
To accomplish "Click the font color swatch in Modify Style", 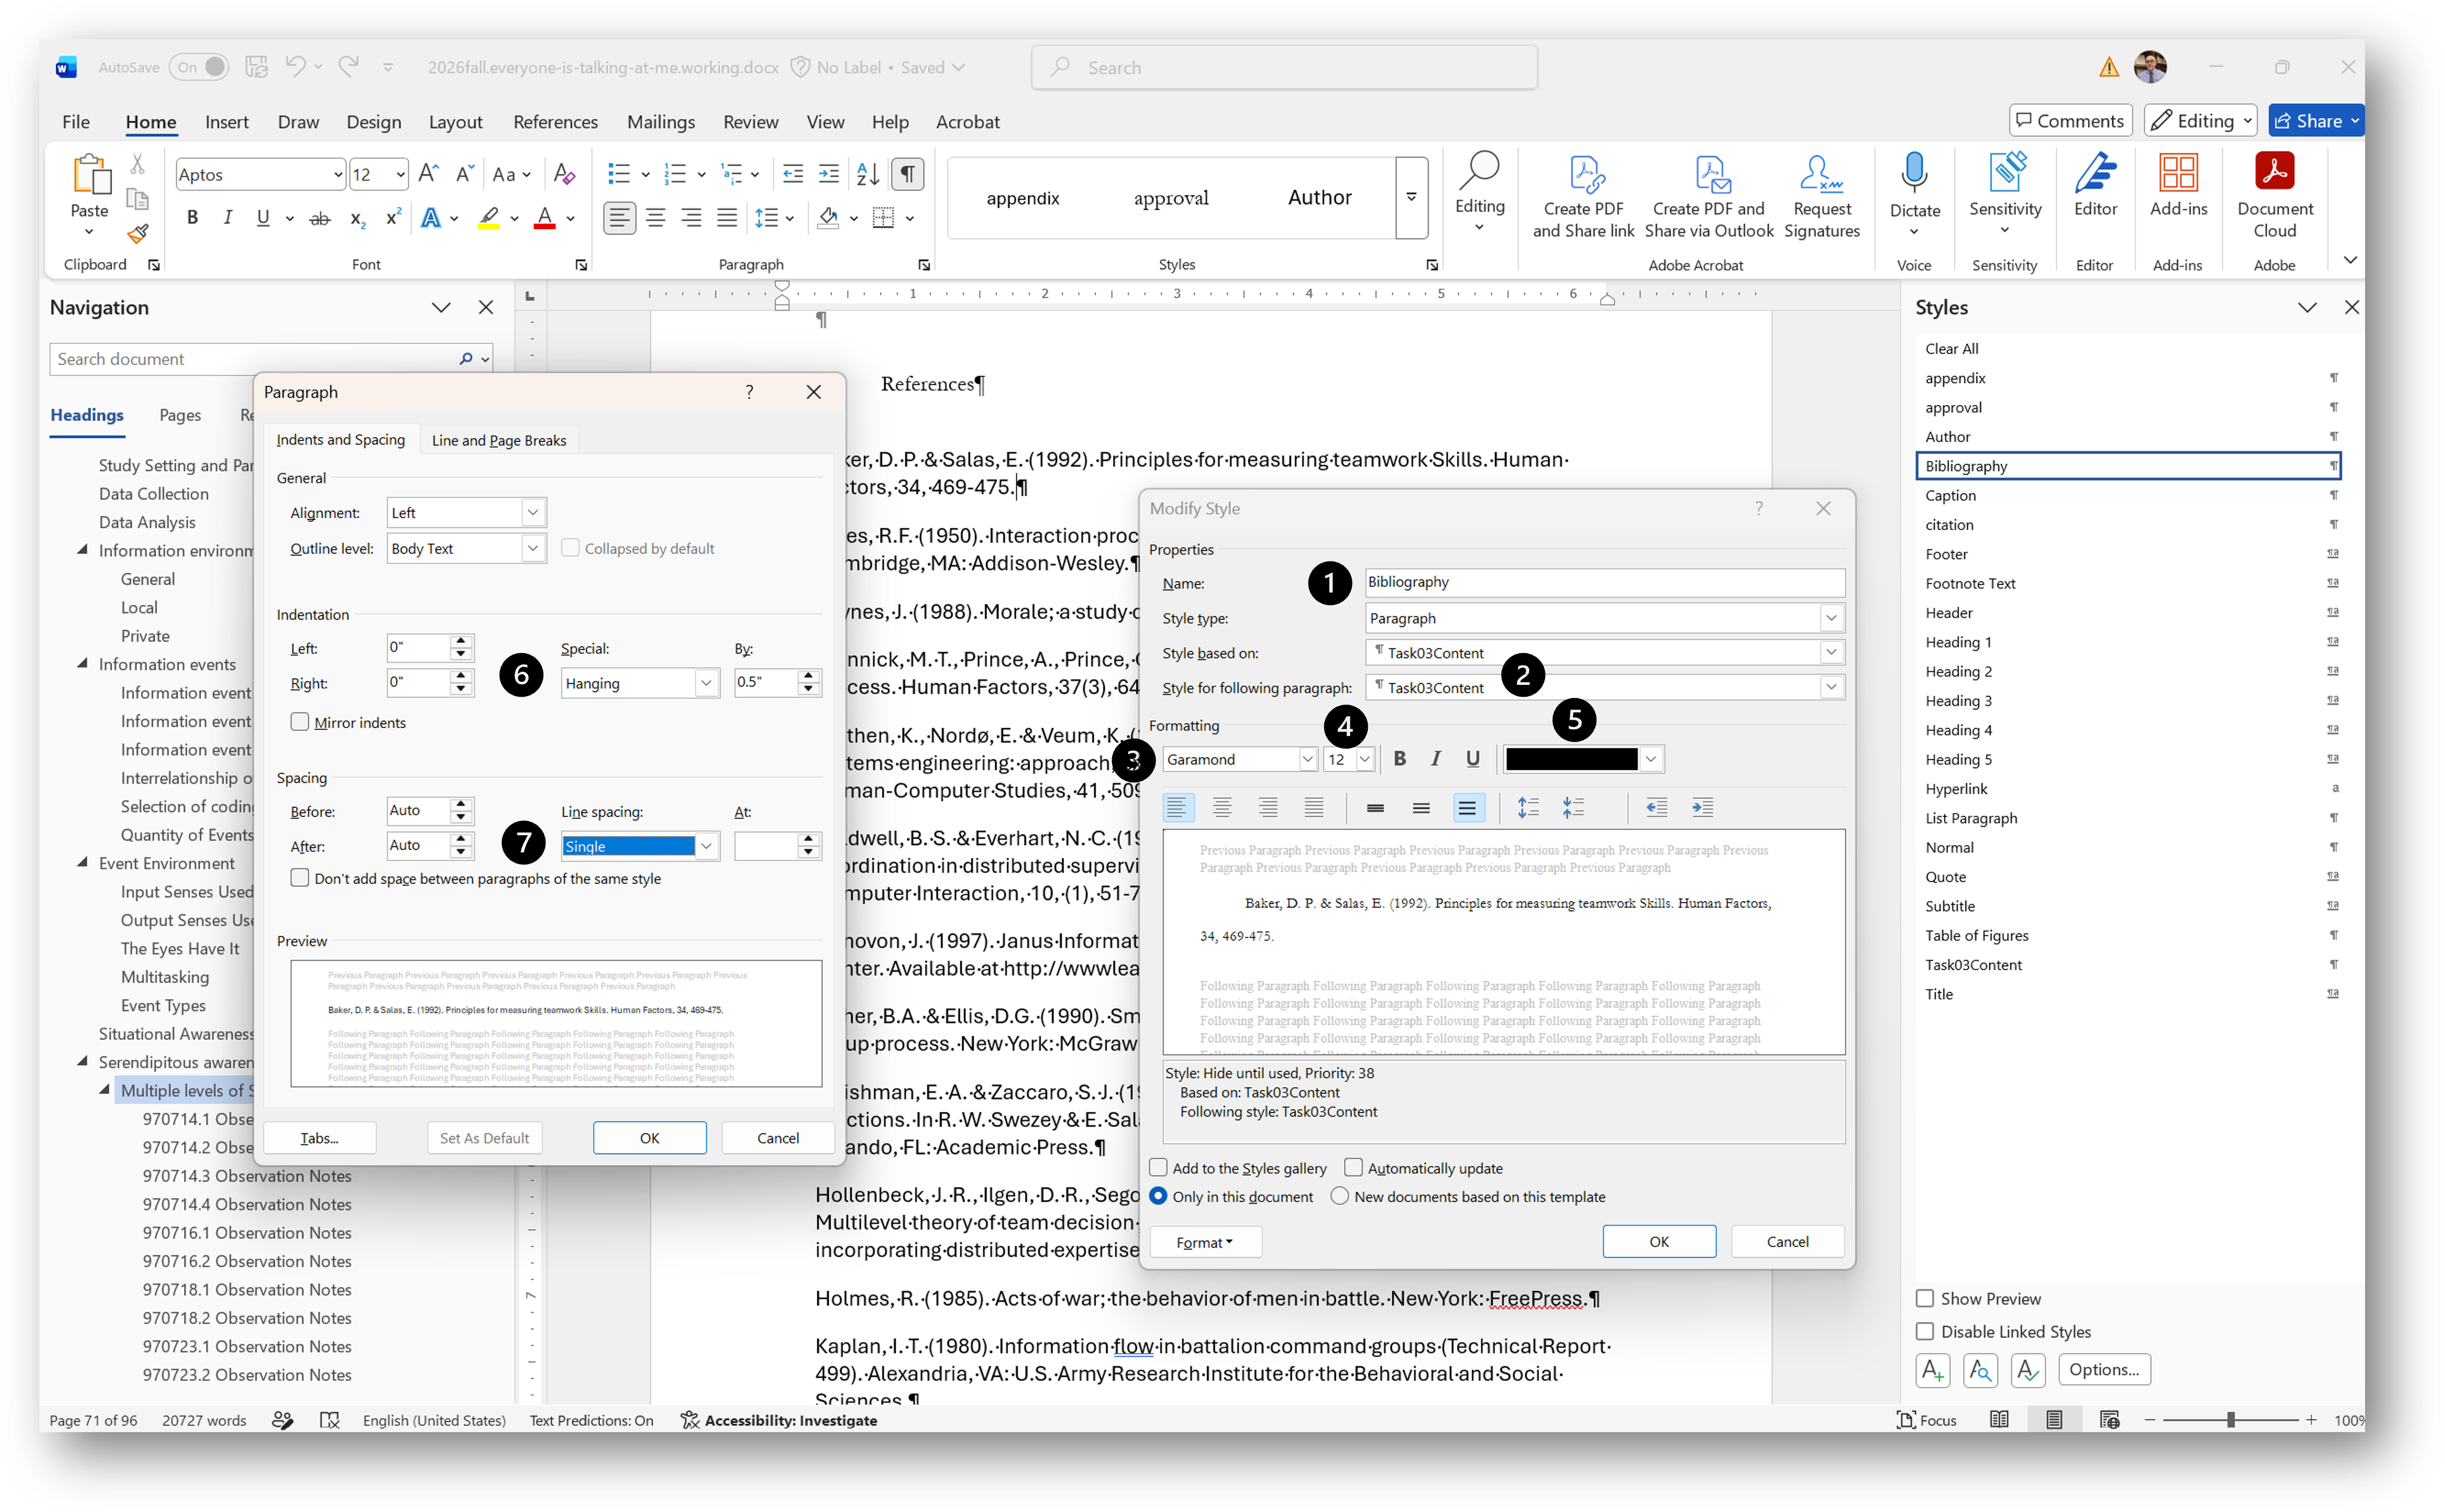I will [1571, 759].
